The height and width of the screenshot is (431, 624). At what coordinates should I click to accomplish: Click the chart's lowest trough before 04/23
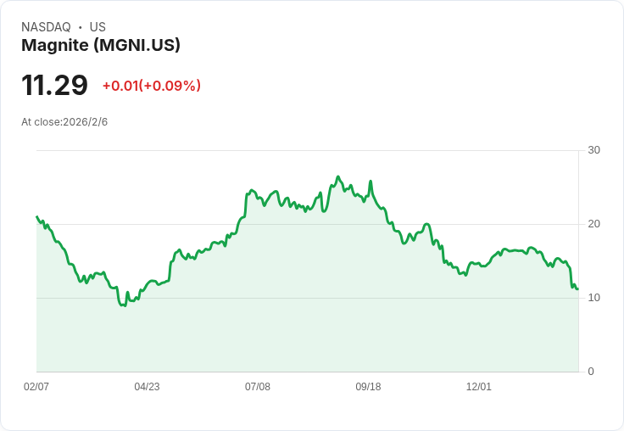[125, 305]
